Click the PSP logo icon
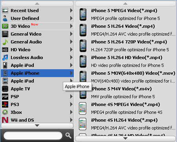Image resolution: width=177 pixels, height=142 pixels. point(5,97)
